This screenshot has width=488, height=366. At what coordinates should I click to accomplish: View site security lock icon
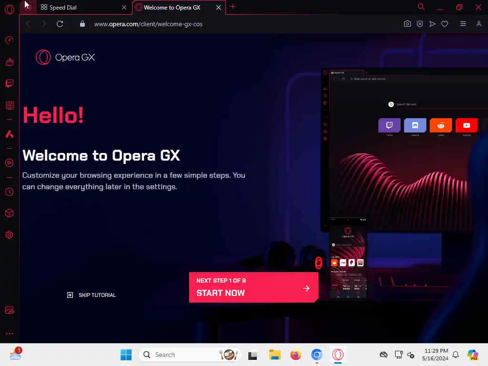82,24
